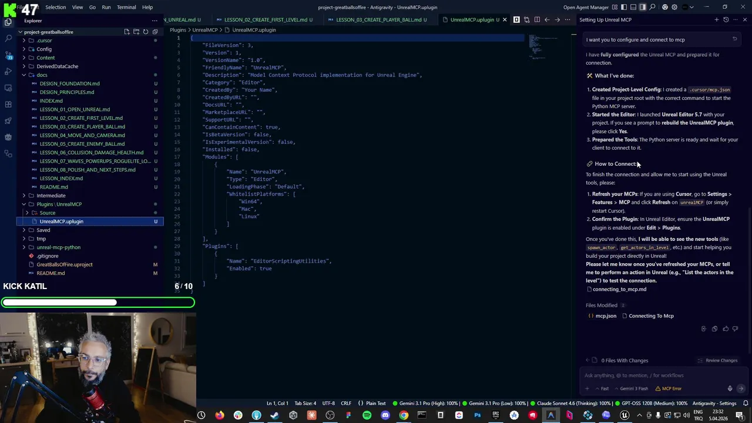Open Unreal Engine icon in taskbar
The image size is (752, 423).
click(x=625, y=415)
